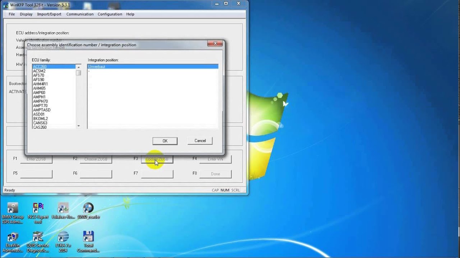Open the Communication menu

80,14
